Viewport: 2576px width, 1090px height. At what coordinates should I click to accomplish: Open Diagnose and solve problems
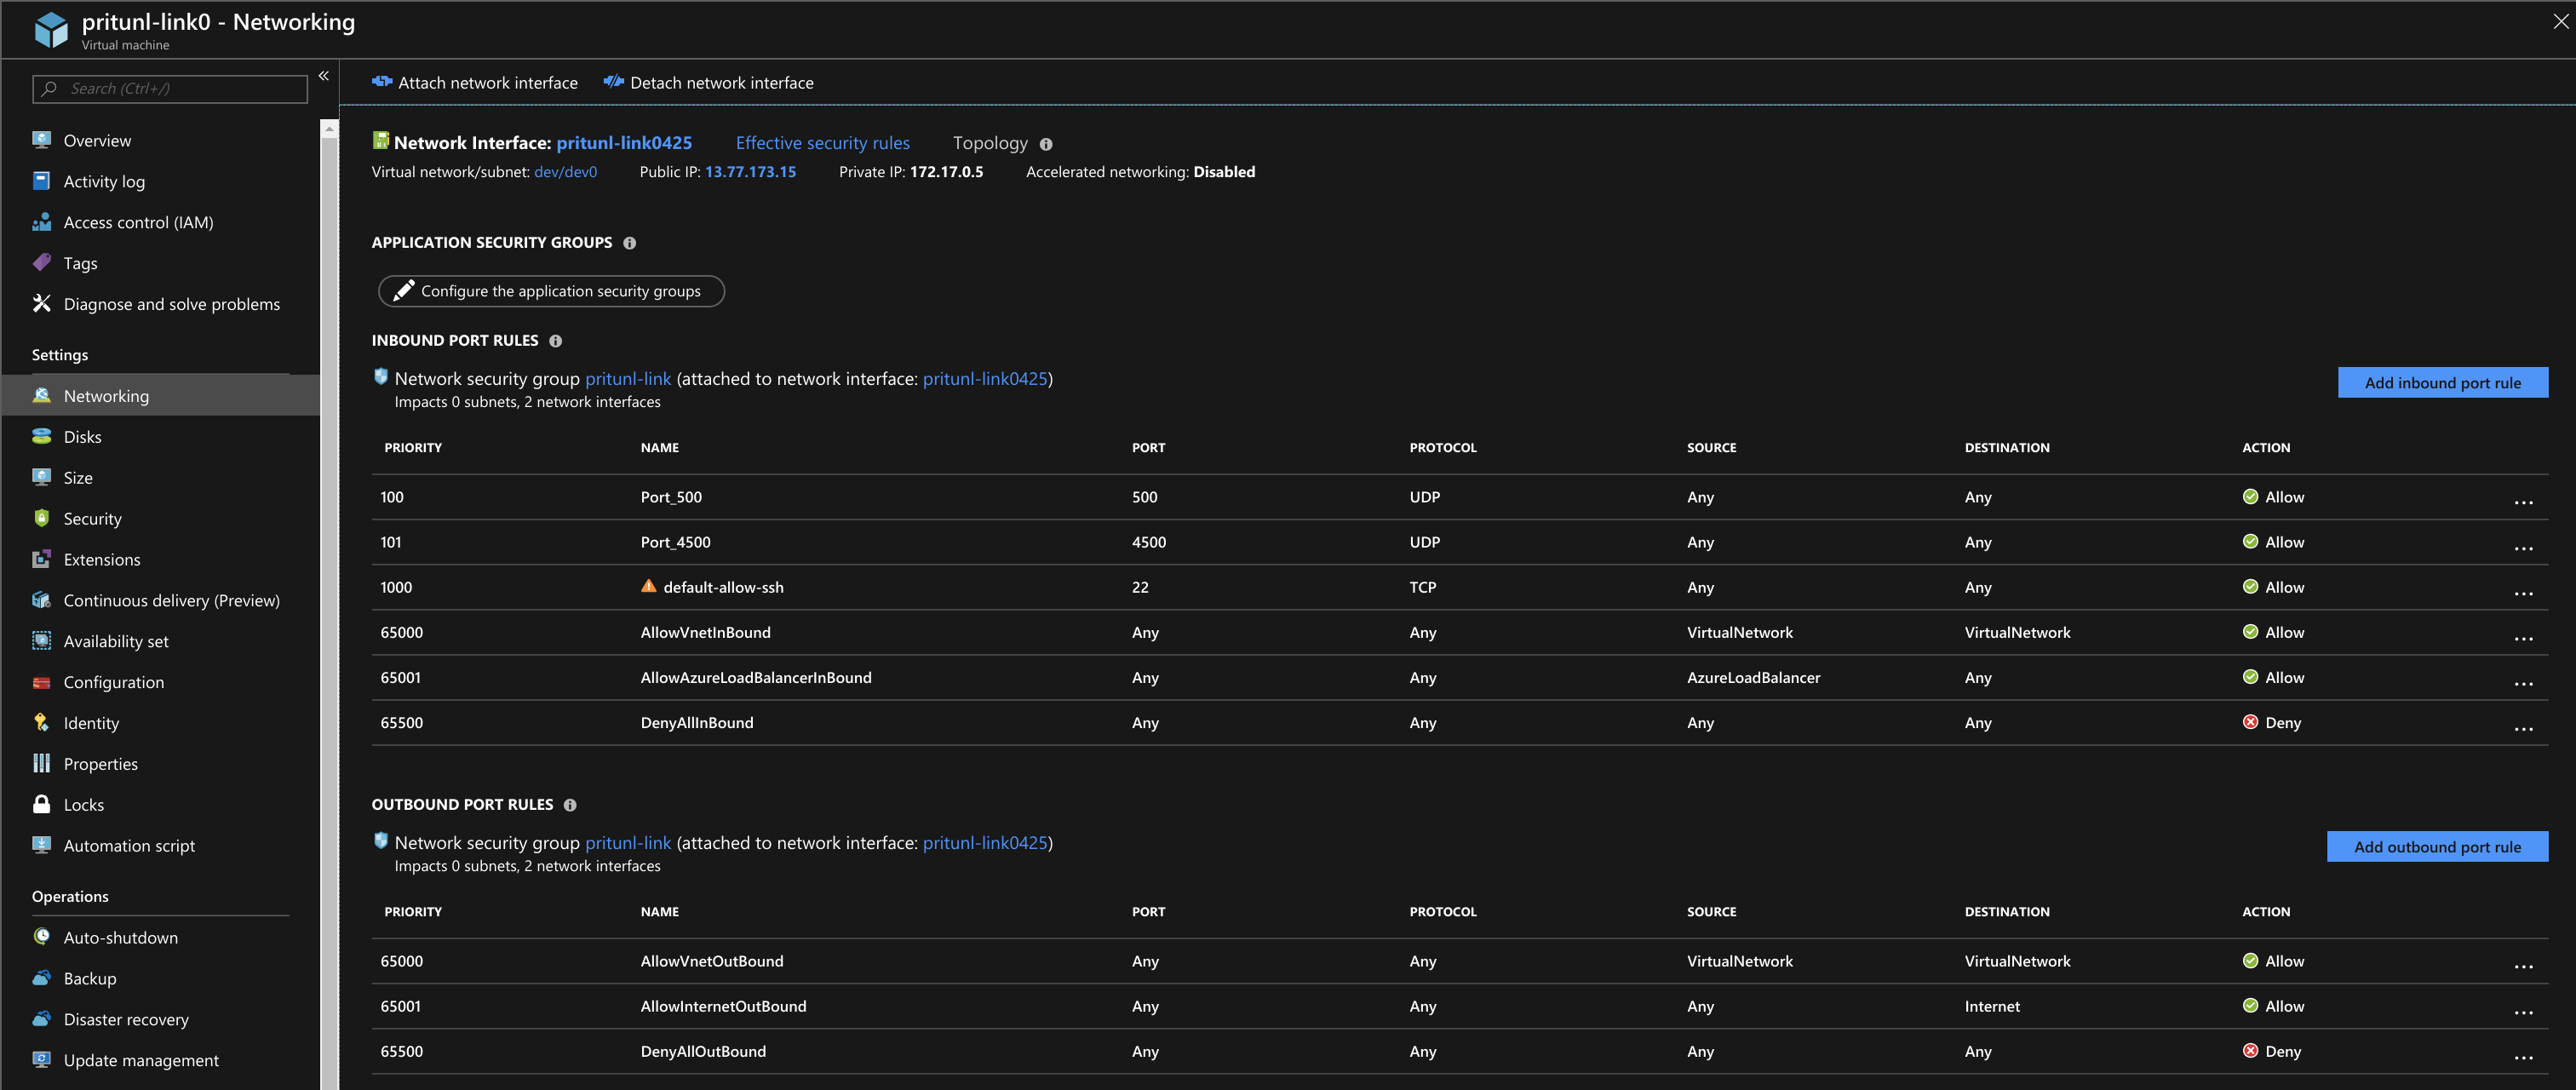[x=171, y=304]
